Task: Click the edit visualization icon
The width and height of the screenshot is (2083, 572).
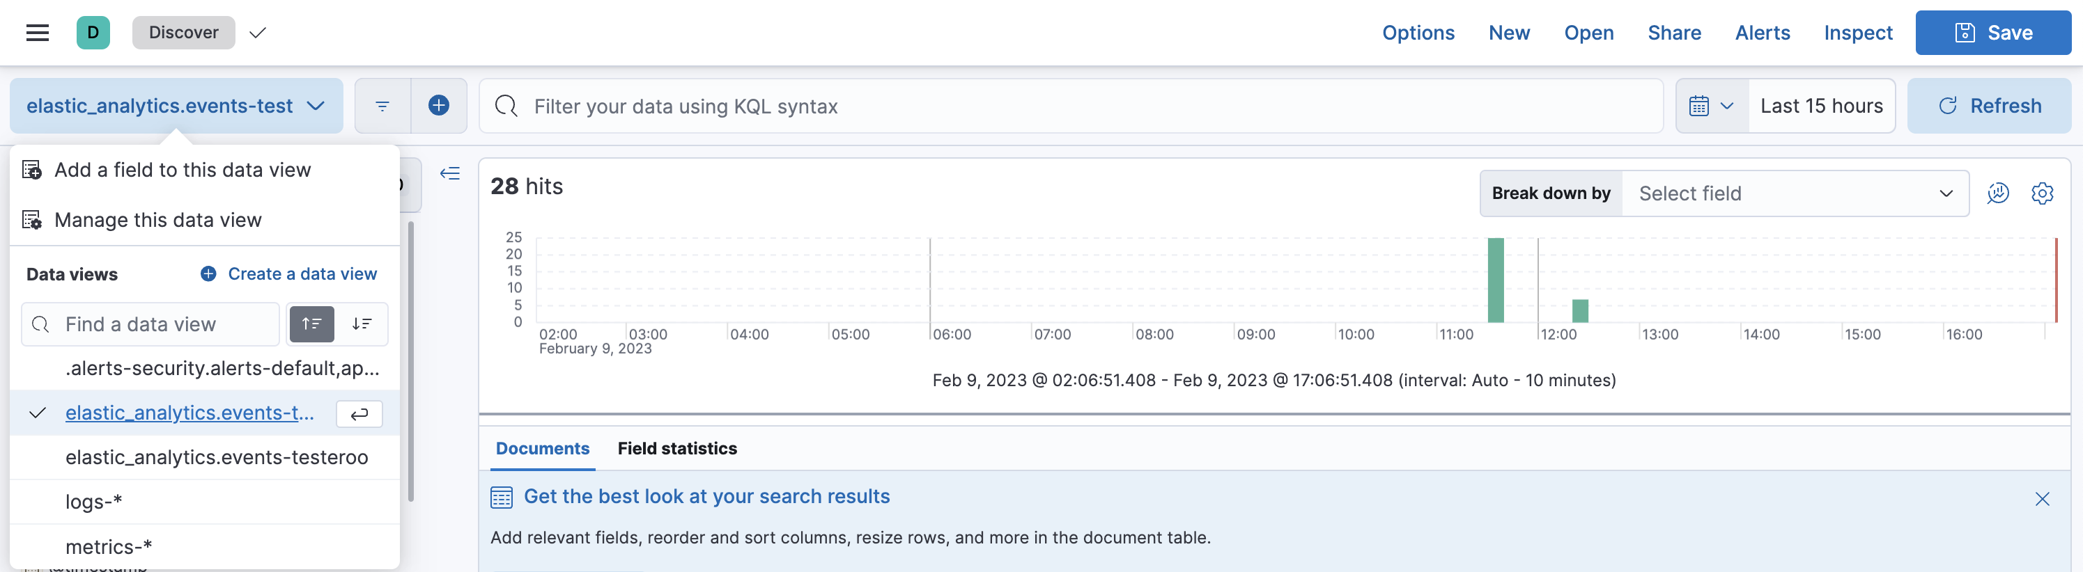Action: click(x=1997, y=193)
